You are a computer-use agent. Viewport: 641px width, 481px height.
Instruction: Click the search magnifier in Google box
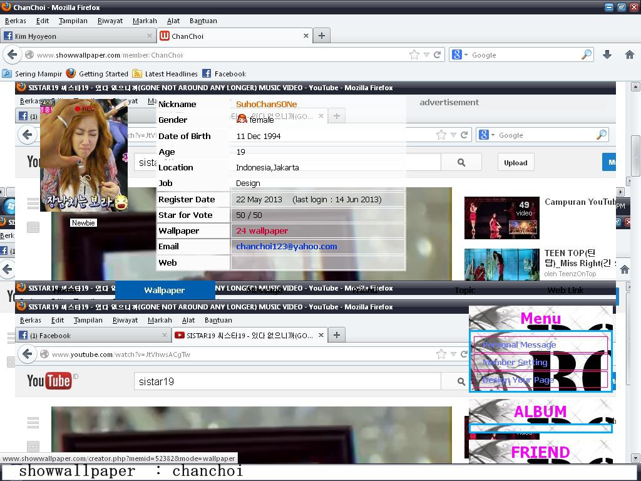(x=587, y=54)
